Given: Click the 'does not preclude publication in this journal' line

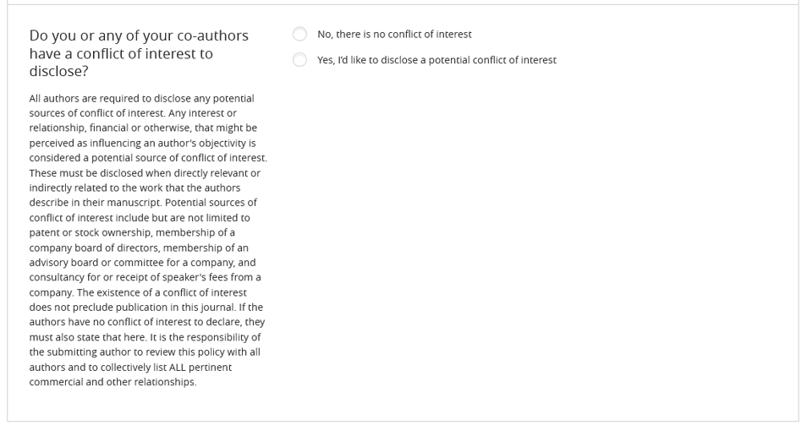Looking at the screenshot, I should click(x=146, y=307).
